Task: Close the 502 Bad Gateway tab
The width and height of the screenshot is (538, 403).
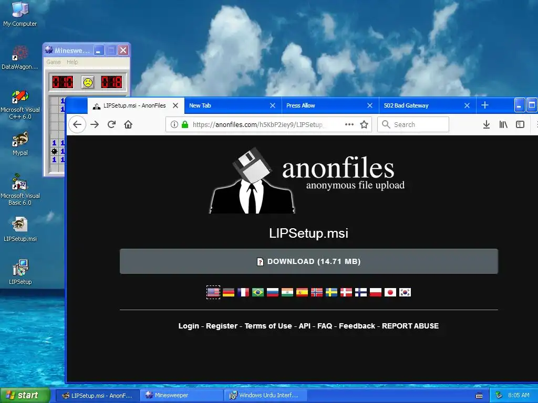Action: tap(467, 105)
